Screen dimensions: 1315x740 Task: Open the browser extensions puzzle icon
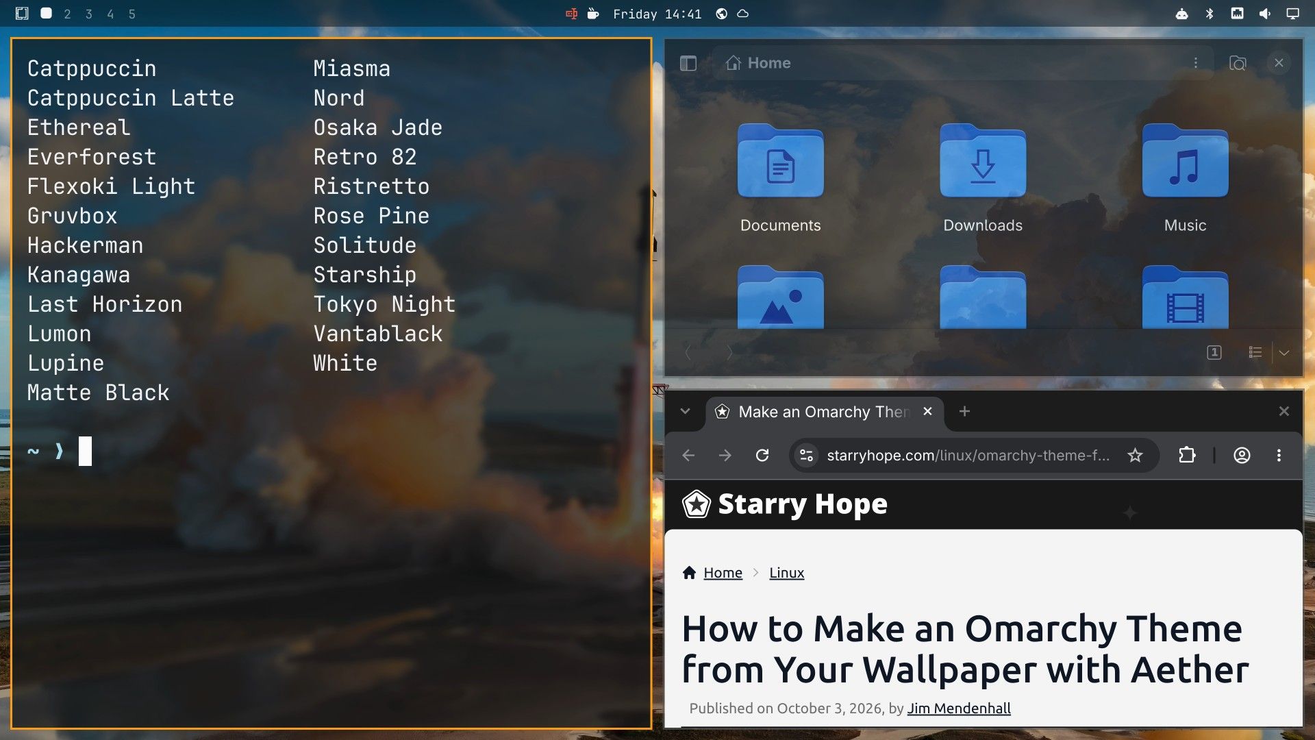tap(1187, 456)
